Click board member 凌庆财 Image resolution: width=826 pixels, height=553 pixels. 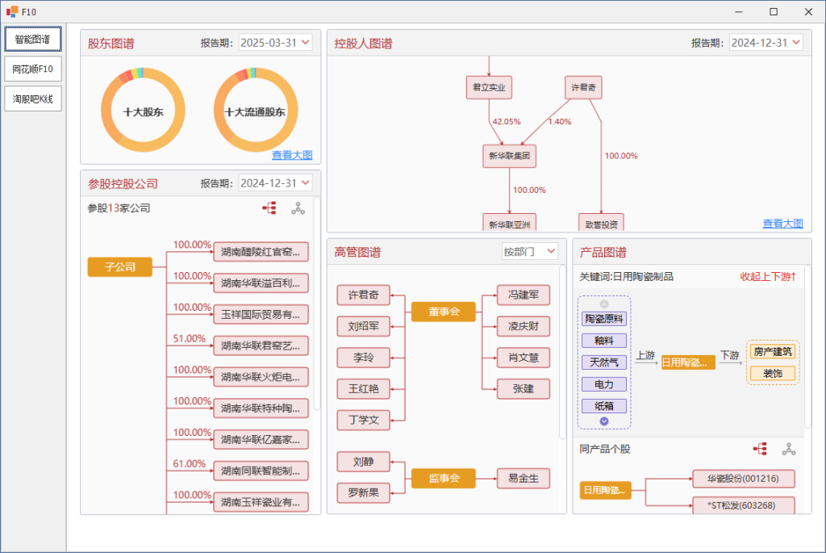click(523, 326)
